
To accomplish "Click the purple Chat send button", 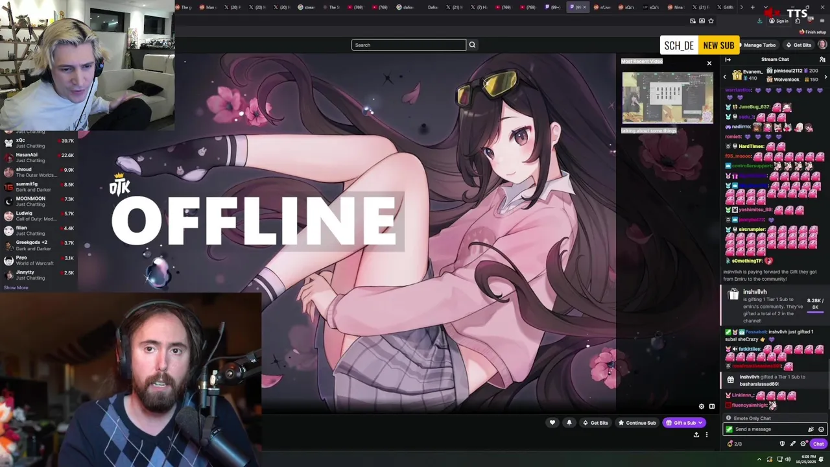I will coord(818,444).
